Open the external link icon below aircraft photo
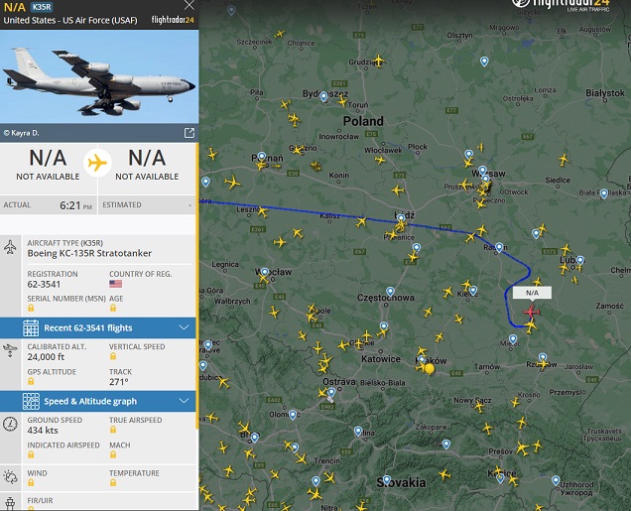This screenshot has width=631, height=511. tap(189, 133)
